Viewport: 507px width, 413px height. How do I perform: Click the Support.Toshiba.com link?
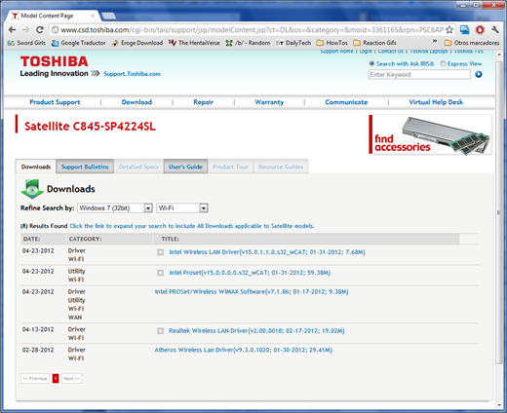coord(133,74)
